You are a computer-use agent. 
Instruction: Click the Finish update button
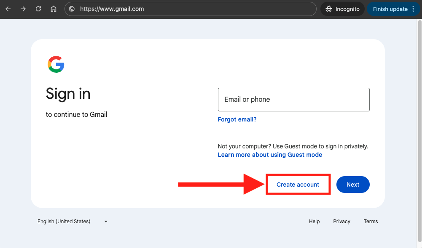[390, 9]
